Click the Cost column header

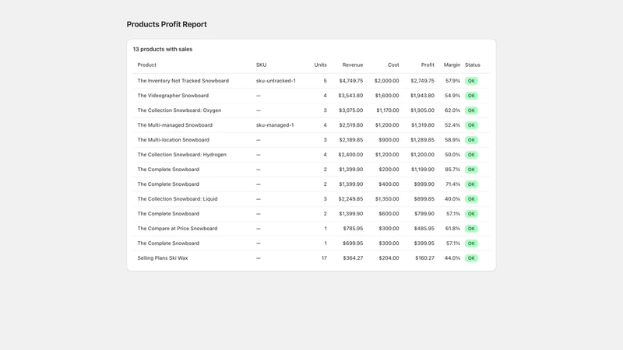point(393,65)
